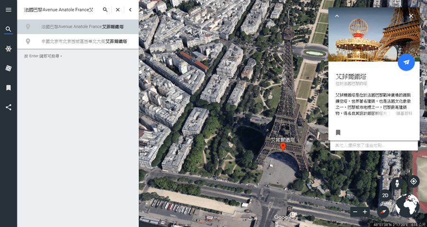Screen dimensions: 427x227
Task: Click the red Eiffel Tower map pin
Action: 283,147
